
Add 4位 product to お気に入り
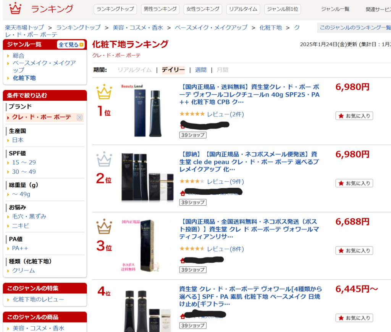pos(354,318)
